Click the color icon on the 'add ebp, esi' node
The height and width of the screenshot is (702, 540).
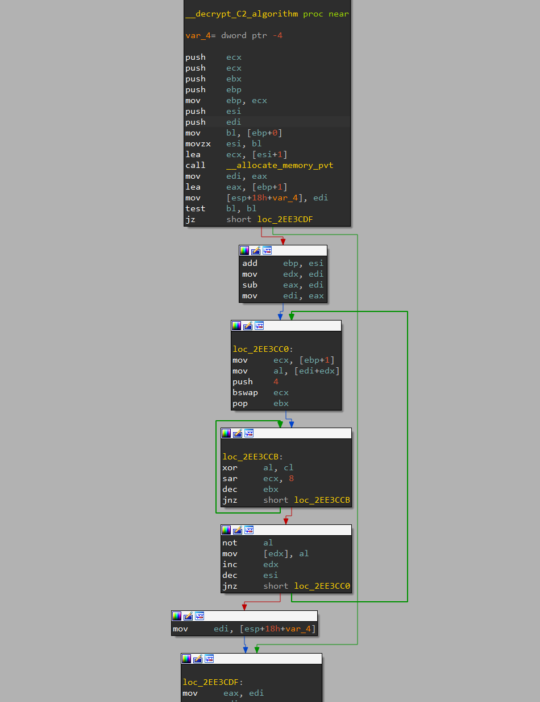(244, 251)
